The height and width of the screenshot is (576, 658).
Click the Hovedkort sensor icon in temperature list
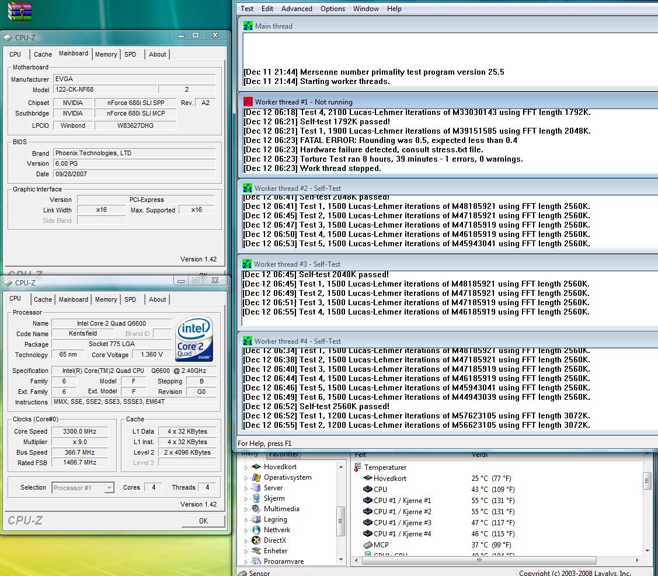tap(368, 479)
